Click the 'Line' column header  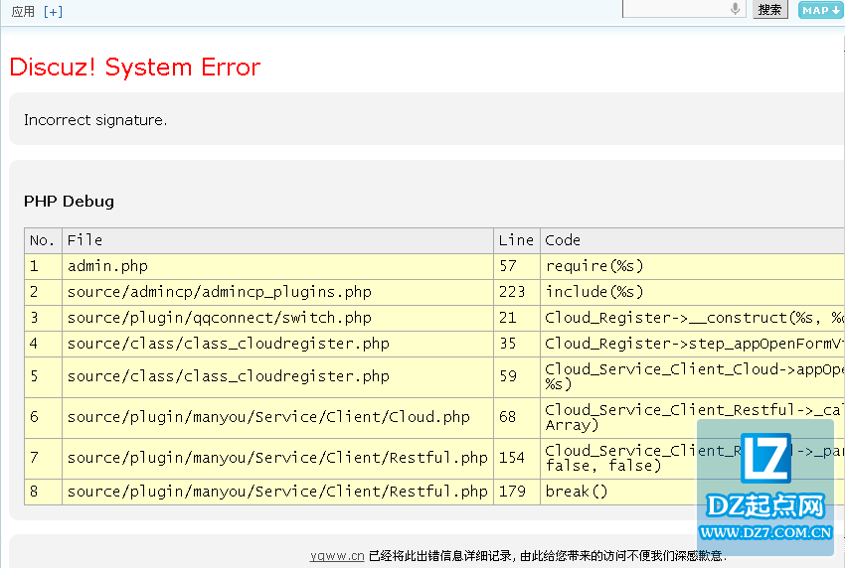[x=516, y=240]
